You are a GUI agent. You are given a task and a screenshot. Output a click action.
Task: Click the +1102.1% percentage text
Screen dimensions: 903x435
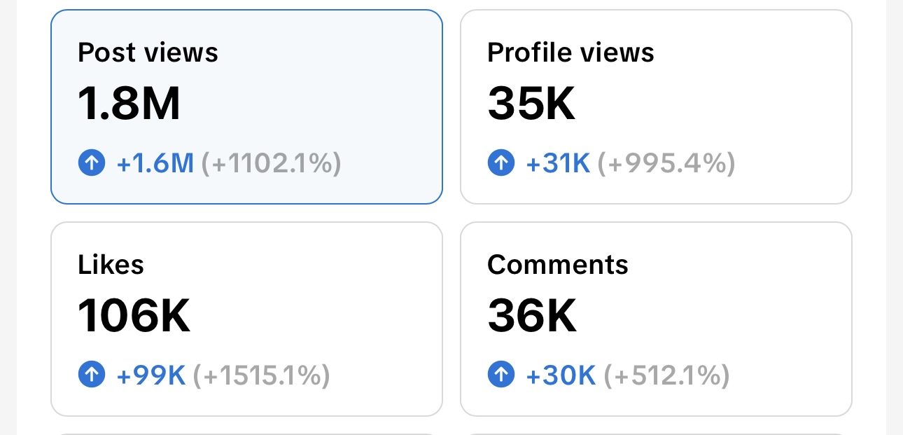click(271, 164)
